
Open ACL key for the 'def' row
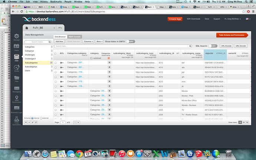(62, 63)
